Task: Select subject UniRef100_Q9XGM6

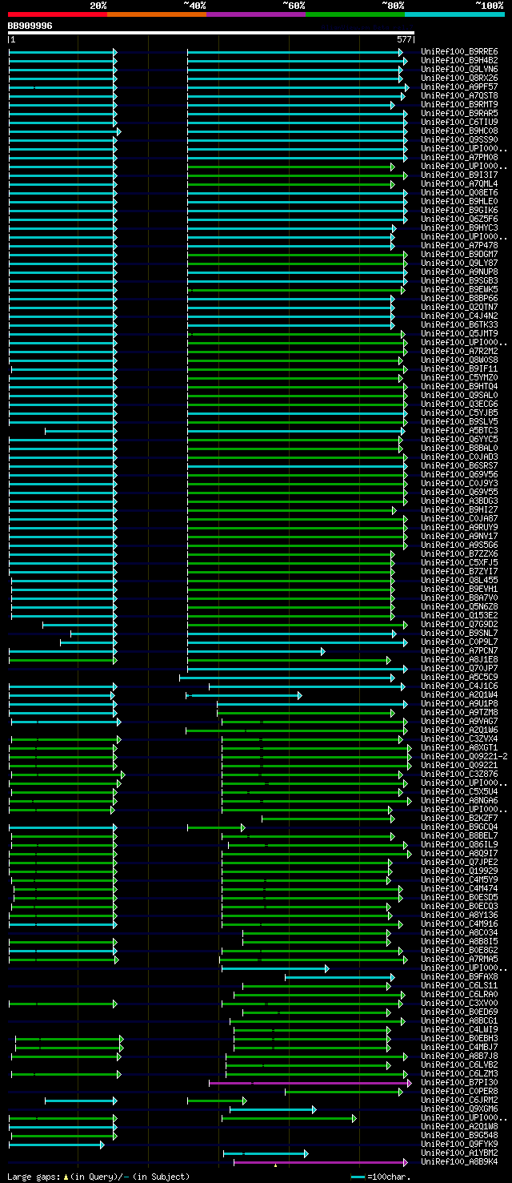Action: pos(459,1109)
